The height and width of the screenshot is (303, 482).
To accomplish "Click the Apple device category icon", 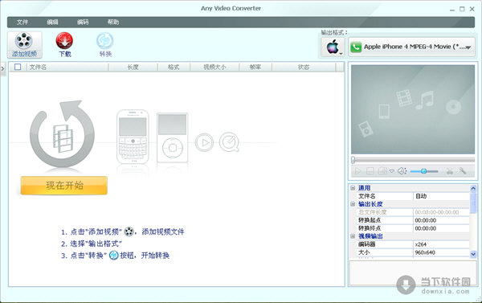I will point(333,47).
